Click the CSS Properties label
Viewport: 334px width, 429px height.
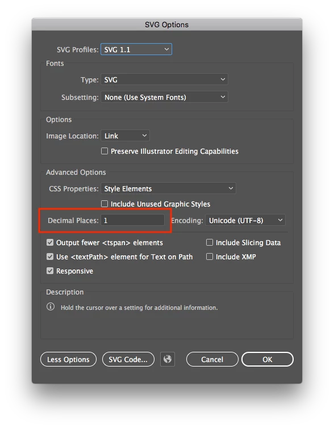tap(74, 189)
